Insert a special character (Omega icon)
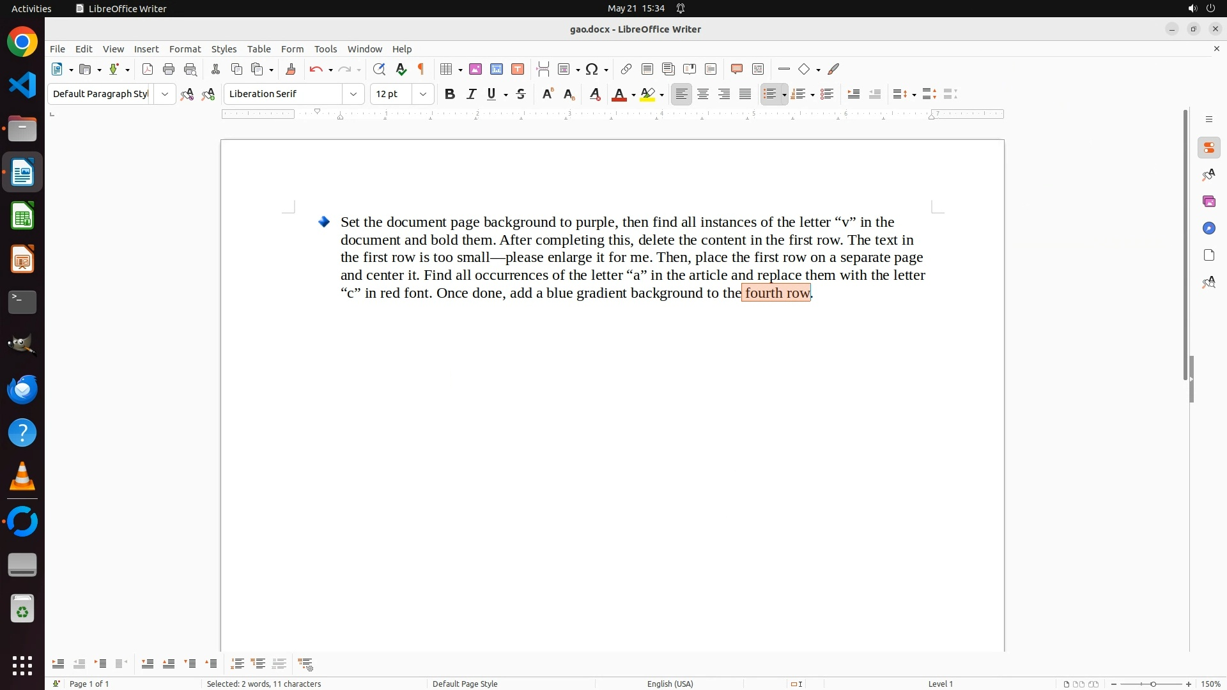 point(592,70)
